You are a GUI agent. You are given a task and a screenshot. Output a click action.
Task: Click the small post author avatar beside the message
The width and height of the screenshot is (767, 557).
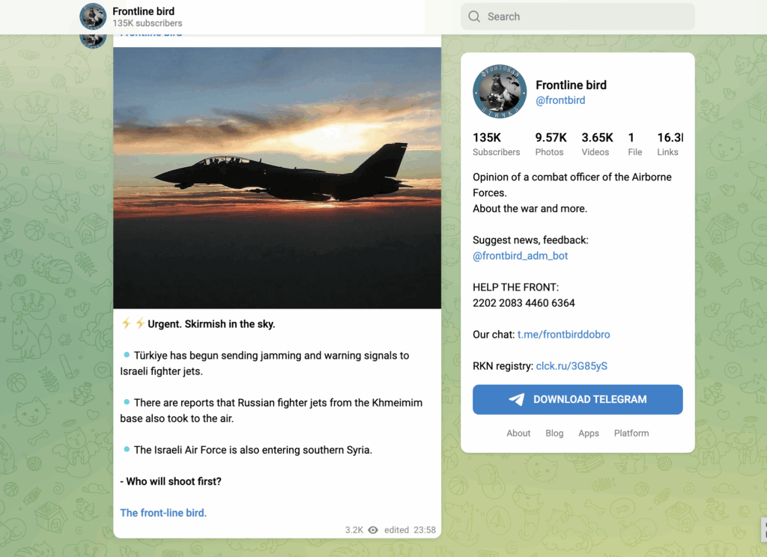click(x=93, y=39)
